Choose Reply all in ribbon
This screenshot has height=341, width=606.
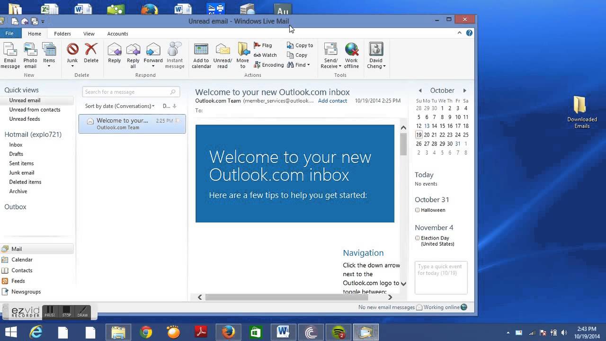coord(133,55)
